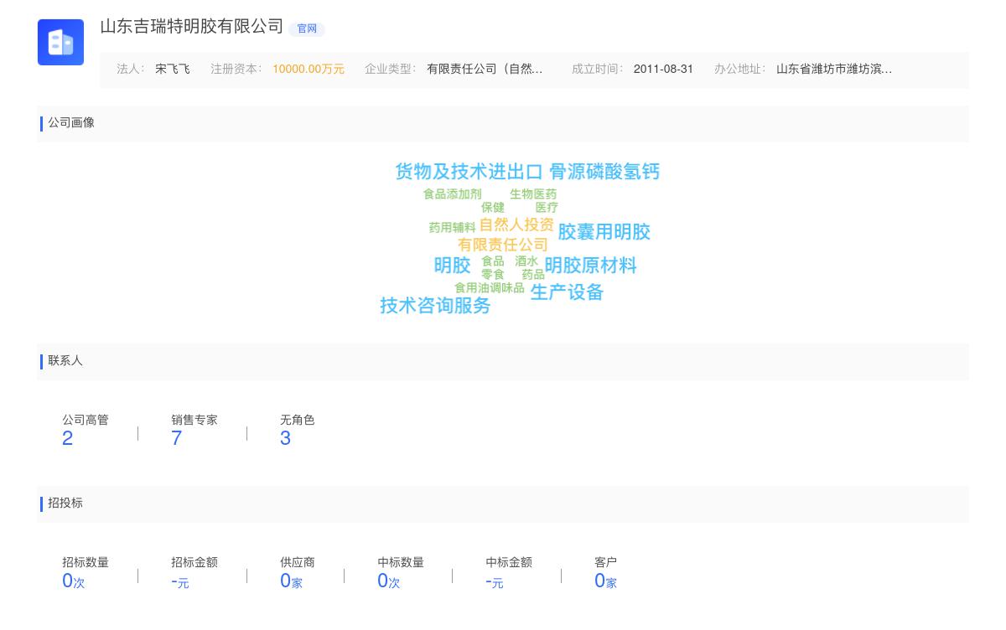Click establishment date 2011-08-31
Viewport: 1006px width, 630px height.
[663, 69]
